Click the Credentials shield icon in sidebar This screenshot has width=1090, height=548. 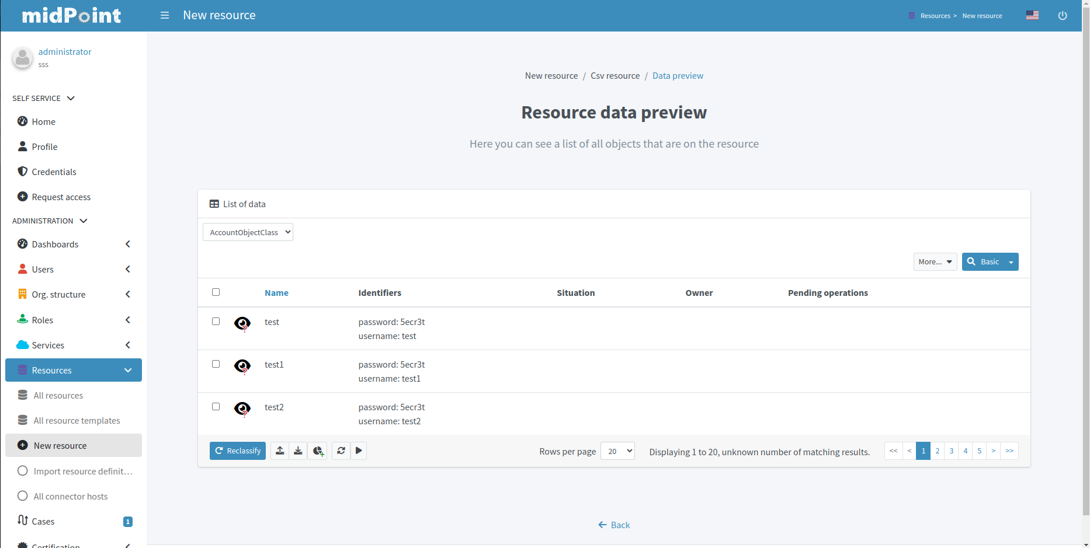(x=22, y=171)
